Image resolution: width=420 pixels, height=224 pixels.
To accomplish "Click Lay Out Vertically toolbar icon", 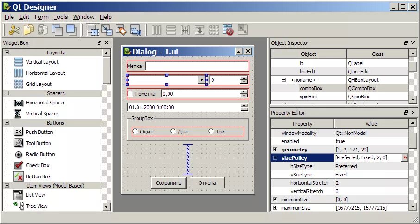I will pyautogui.click(x=170, y=30).
